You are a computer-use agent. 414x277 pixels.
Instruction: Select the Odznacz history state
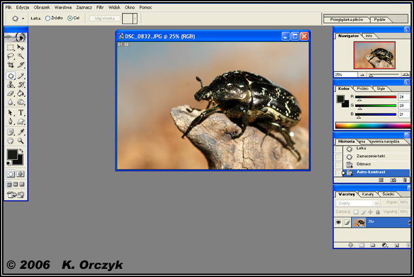pyautogui.click(x=363, y=165)
